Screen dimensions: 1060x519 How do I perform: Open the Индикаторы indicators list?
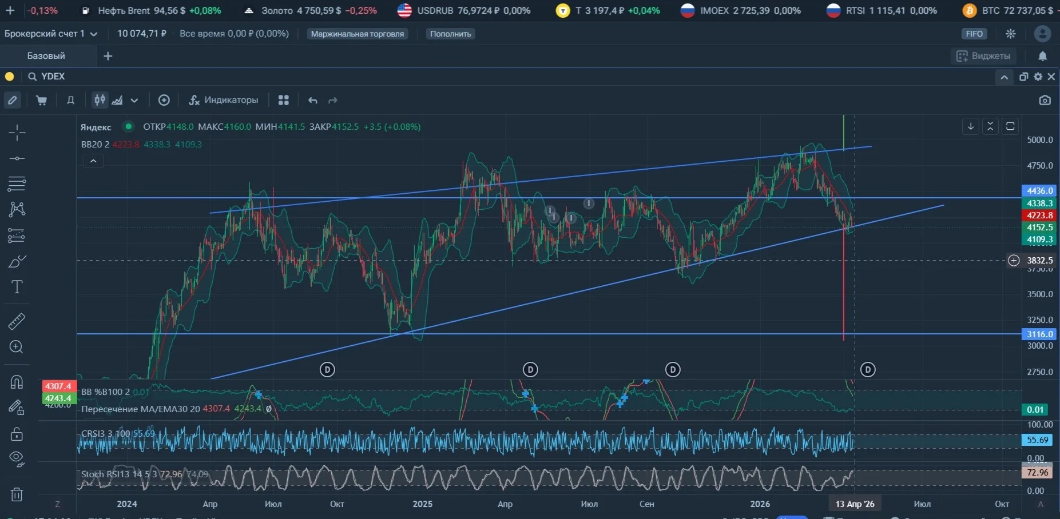point(224,100)
